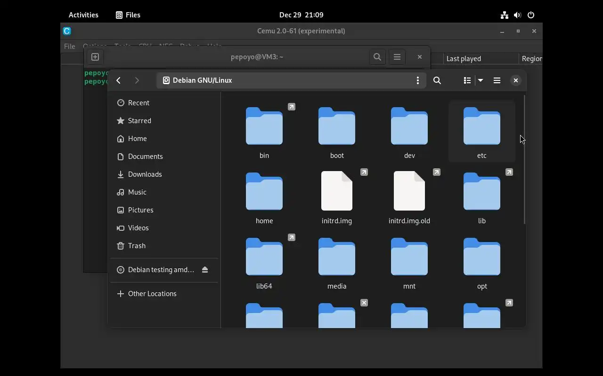Click the Files search magnifier icon
Viewport: 603px width, 376px height.
pos(437,80)
